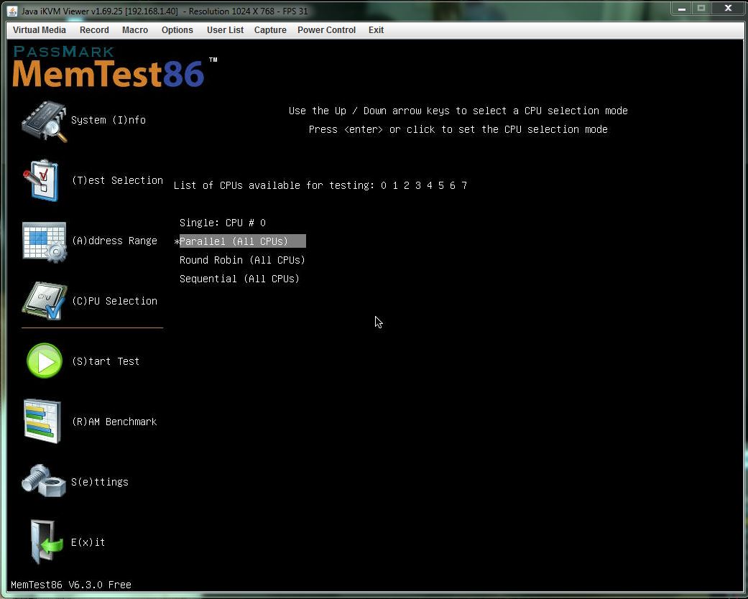Open the Test Selection clipboard icon
The height and width of the screenshot is (599, 748).
pyautogui.click(x=42, y=181)
